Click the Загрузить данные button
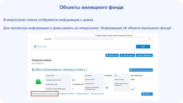 pos(127,55)
